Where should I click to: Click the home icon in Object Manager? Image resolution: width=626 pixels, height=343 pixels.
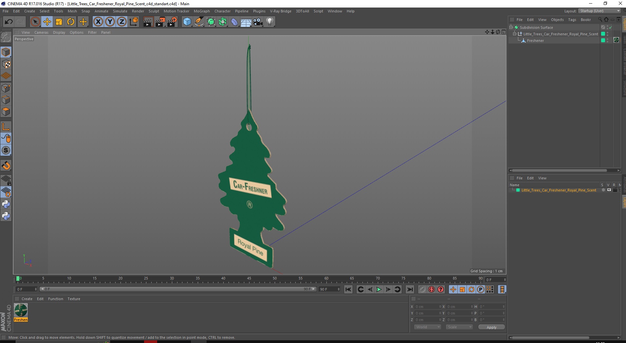(x=606, y=20)
